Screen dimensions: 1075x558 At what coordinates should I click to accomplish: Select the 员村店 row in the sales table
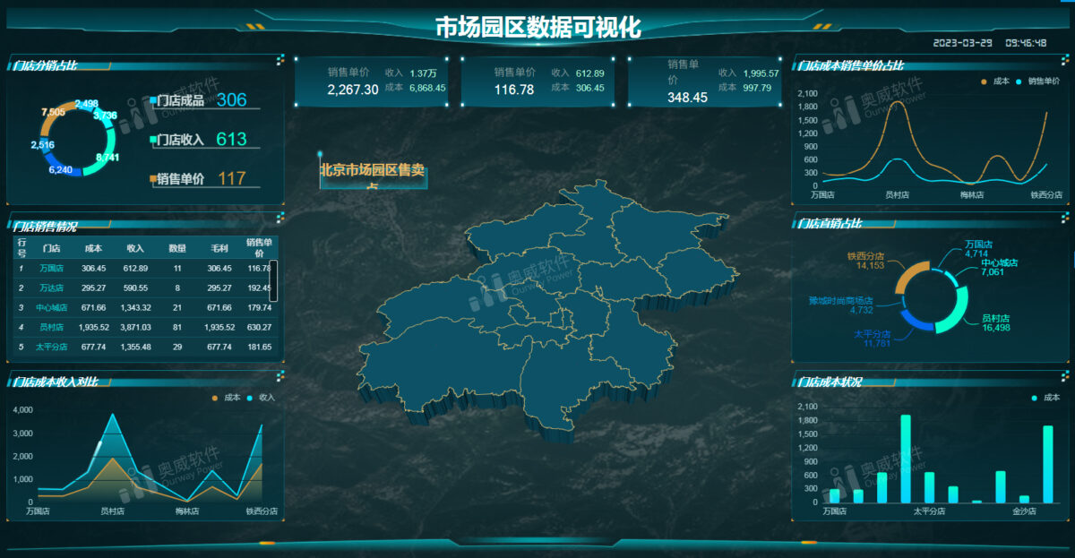[x=142, y=327]
